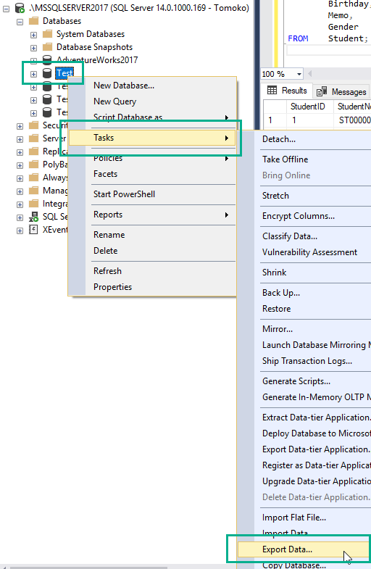Select Facets in the context menu
Image resolution: width=371 pixels, height=569 pixels.
[152, 174]
